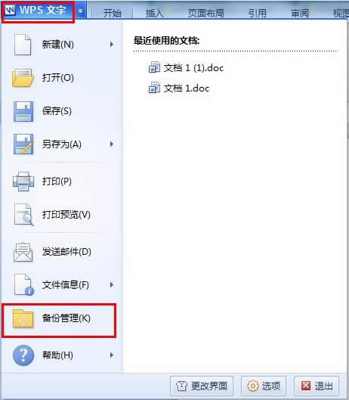Screen dimensions: 349x400
Task: Switch to the 插入 ribbon tab
Action: (154, 13)
